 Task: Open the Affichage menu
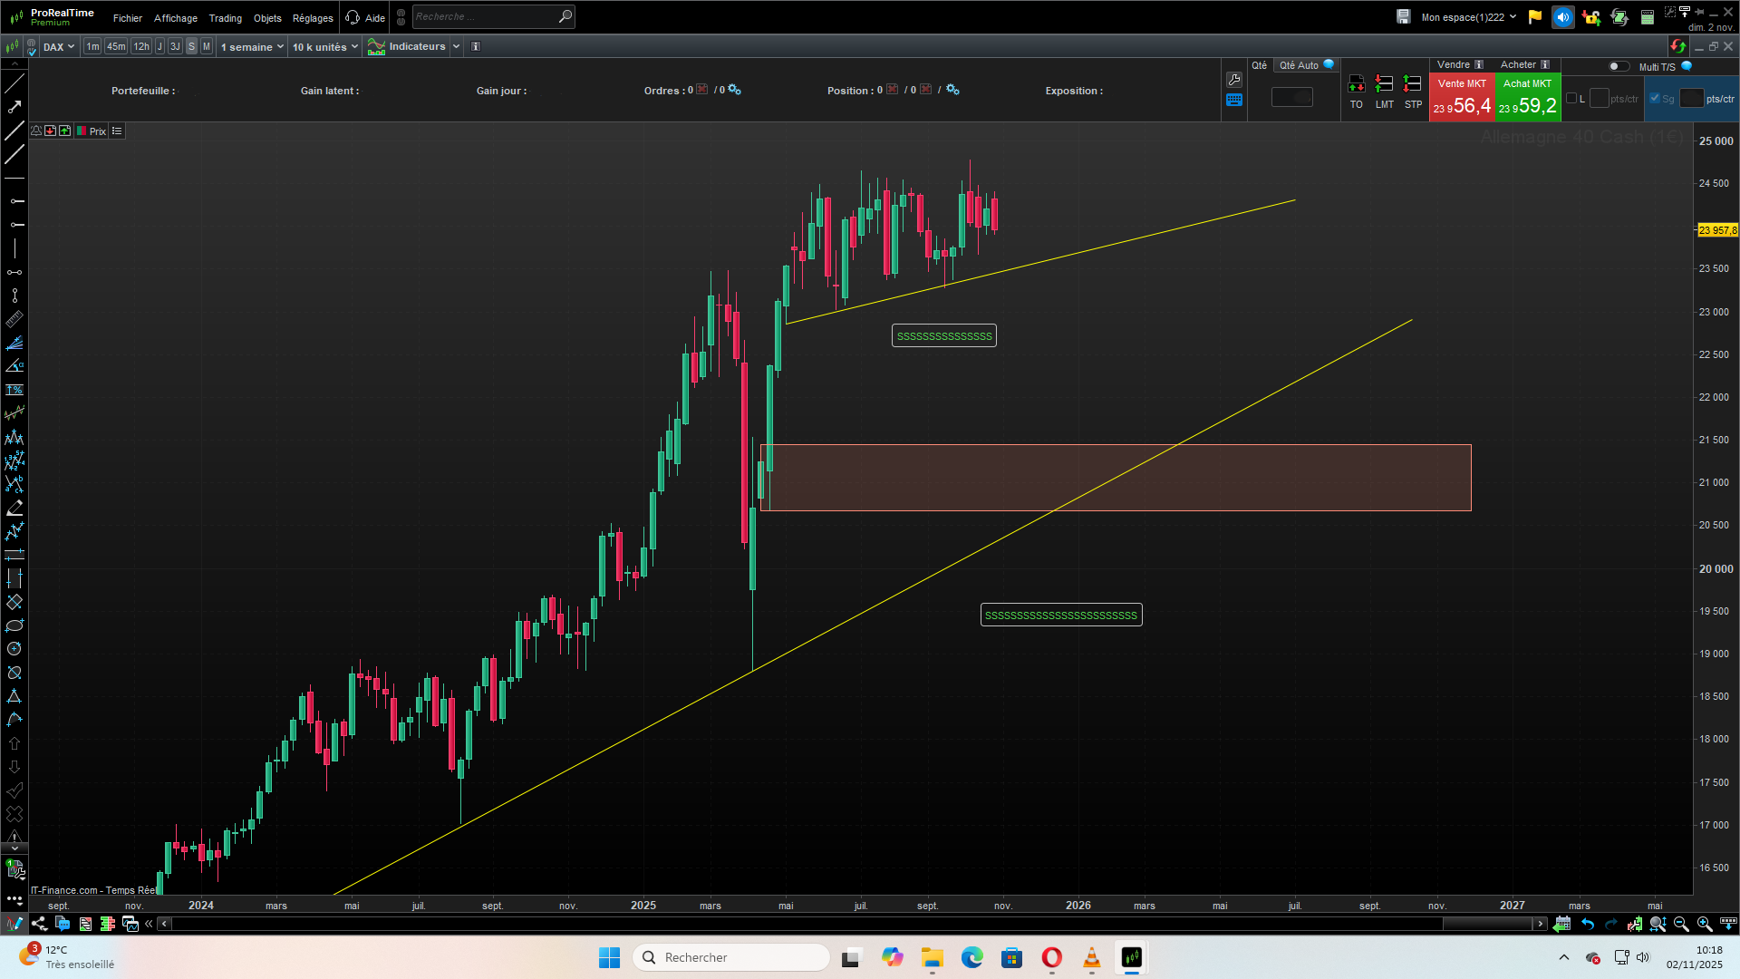175,18
